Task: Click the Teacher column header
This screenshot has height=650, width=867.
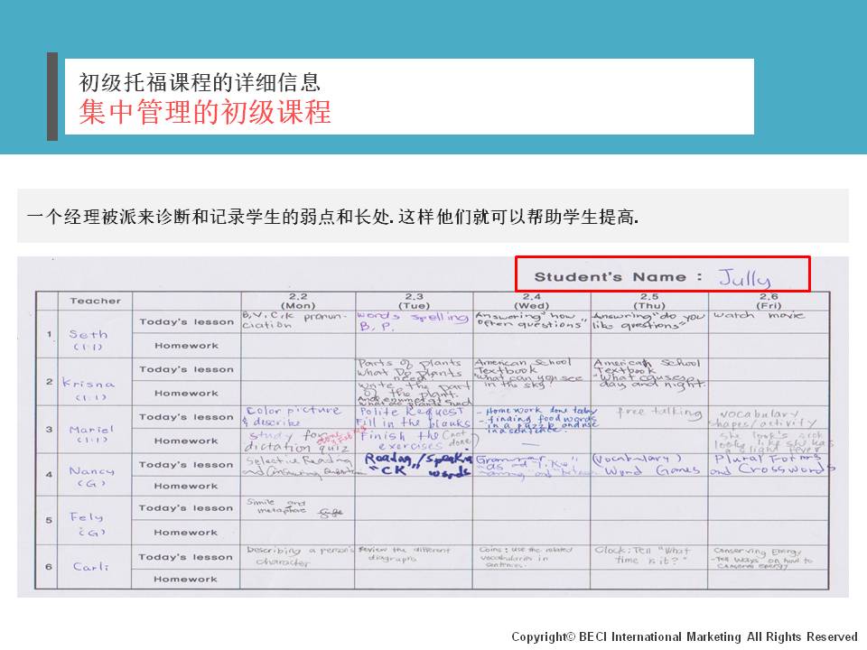Action: pos(95,301)
